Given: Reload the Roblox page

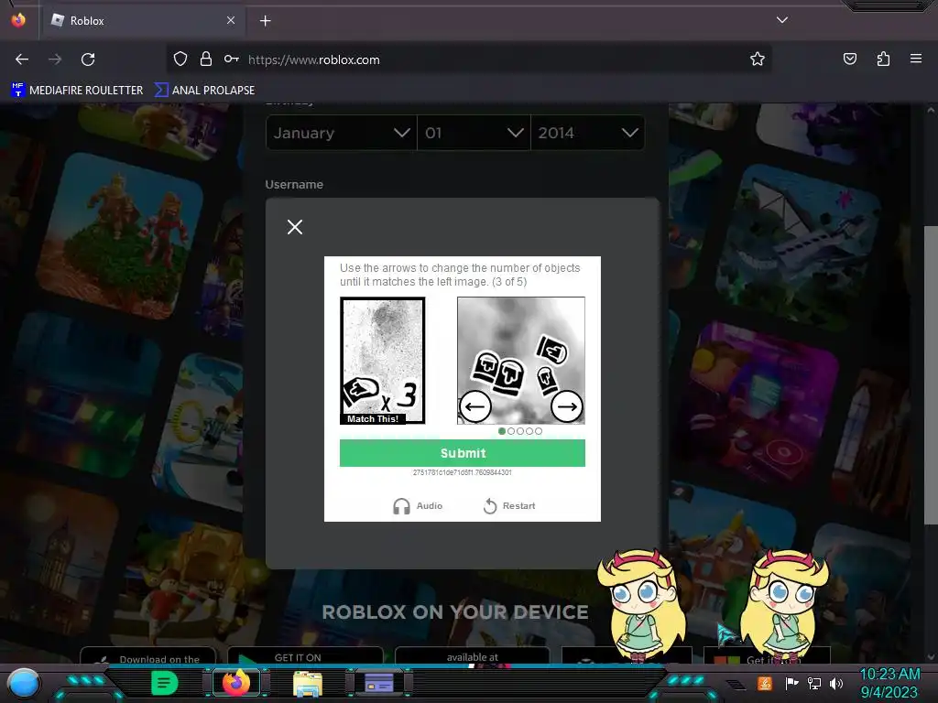Looking at the screenshot, I should 88,59.
